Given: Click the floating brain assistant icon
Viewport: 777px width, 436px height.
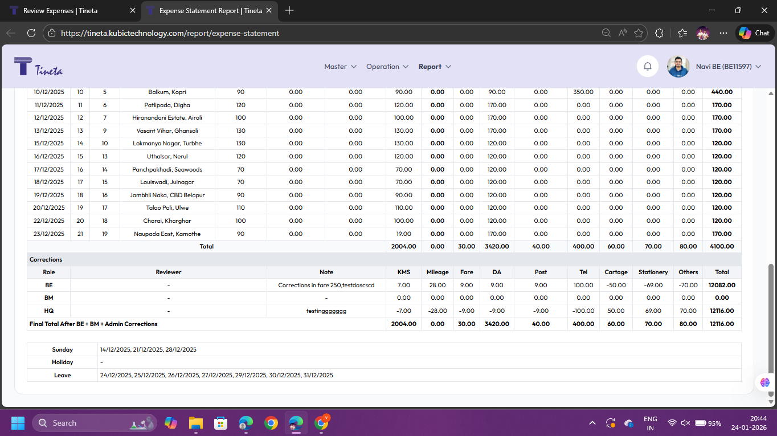Looking at the screenshot, I should pyautogui.click(x=764, y=383).
